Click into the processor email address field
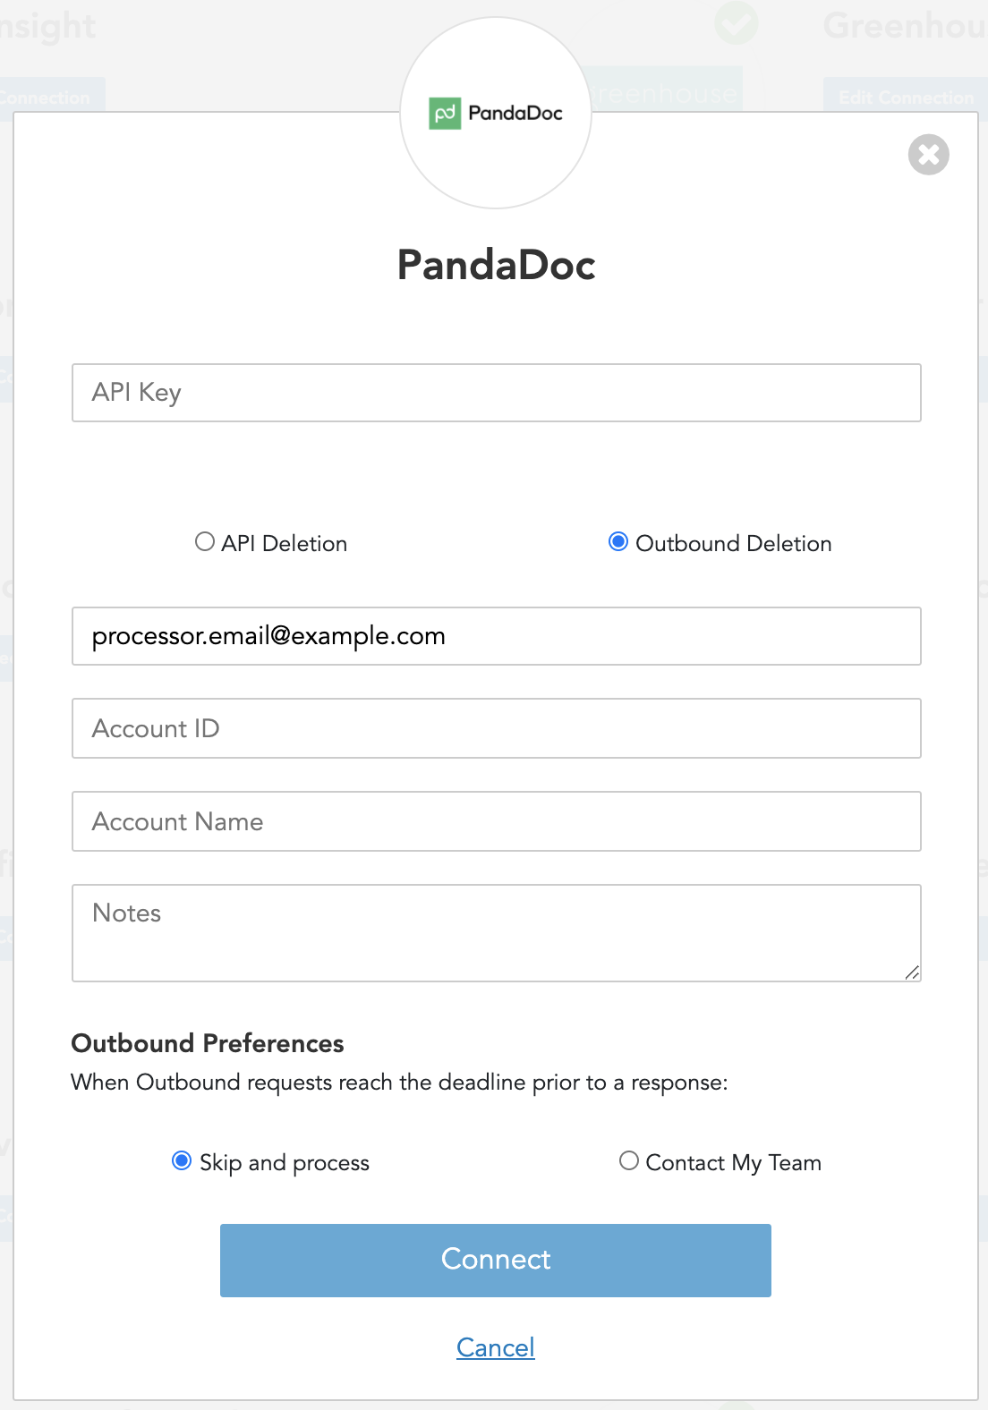 pos(496,636)
